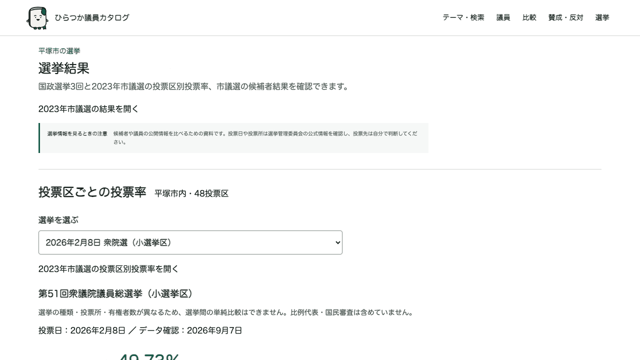Click the 候補者や議員の公開情報 notice text
This screenshot has width=640, height=360.
pyautogui.click(x=265, y=138)
